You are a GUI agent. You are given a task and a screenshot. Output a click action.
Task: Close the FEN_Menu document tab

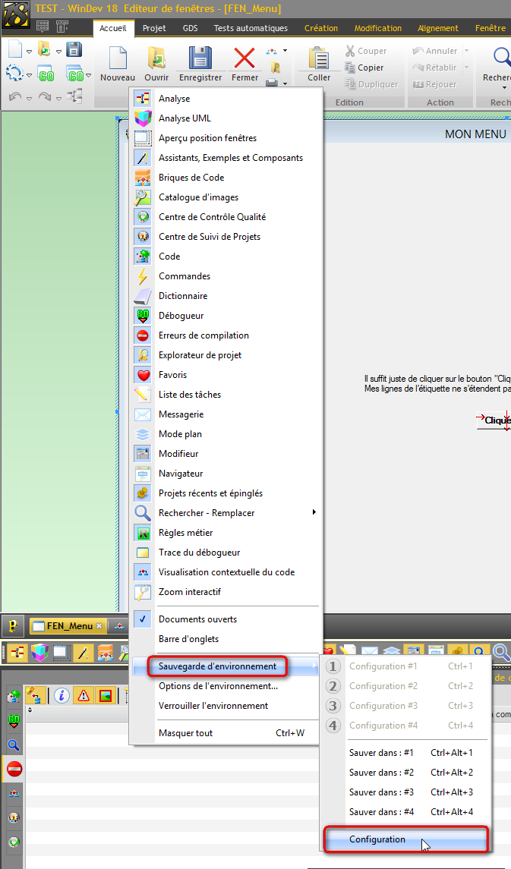[99, 626]
